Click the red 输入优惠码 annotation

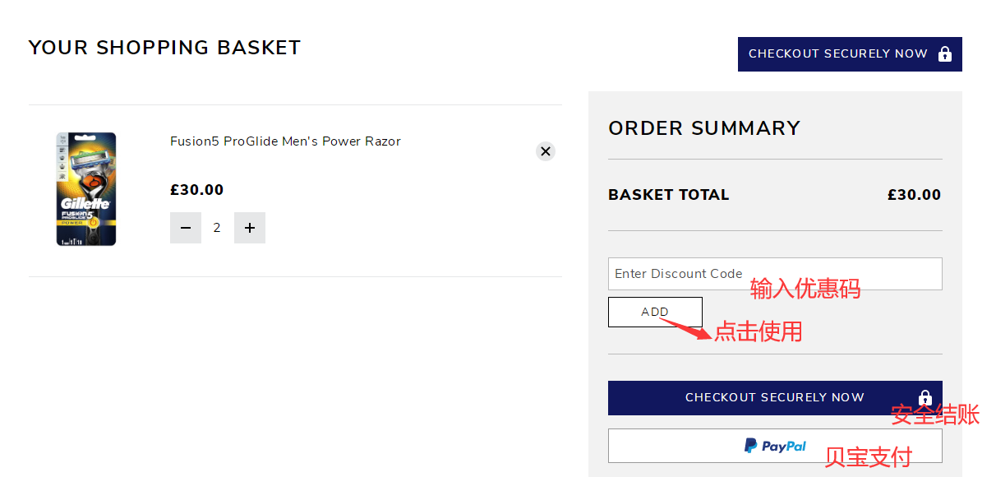(x=805, y=289)
